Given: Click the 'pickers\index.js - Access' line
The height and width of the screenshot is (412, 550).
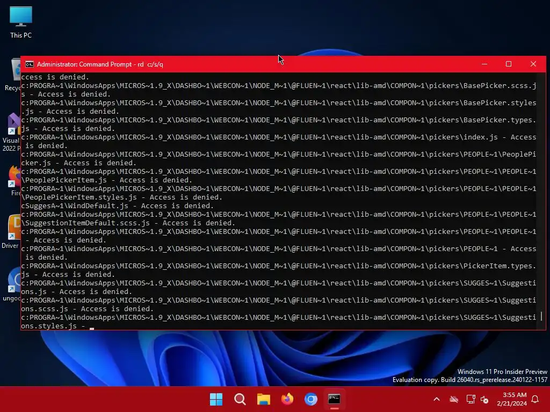Looking at the screenshot, I should [x=279, y=137].
